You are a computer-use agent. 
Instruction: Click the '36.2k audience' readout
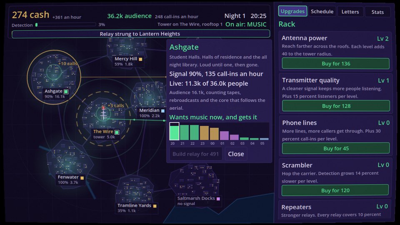129,16
